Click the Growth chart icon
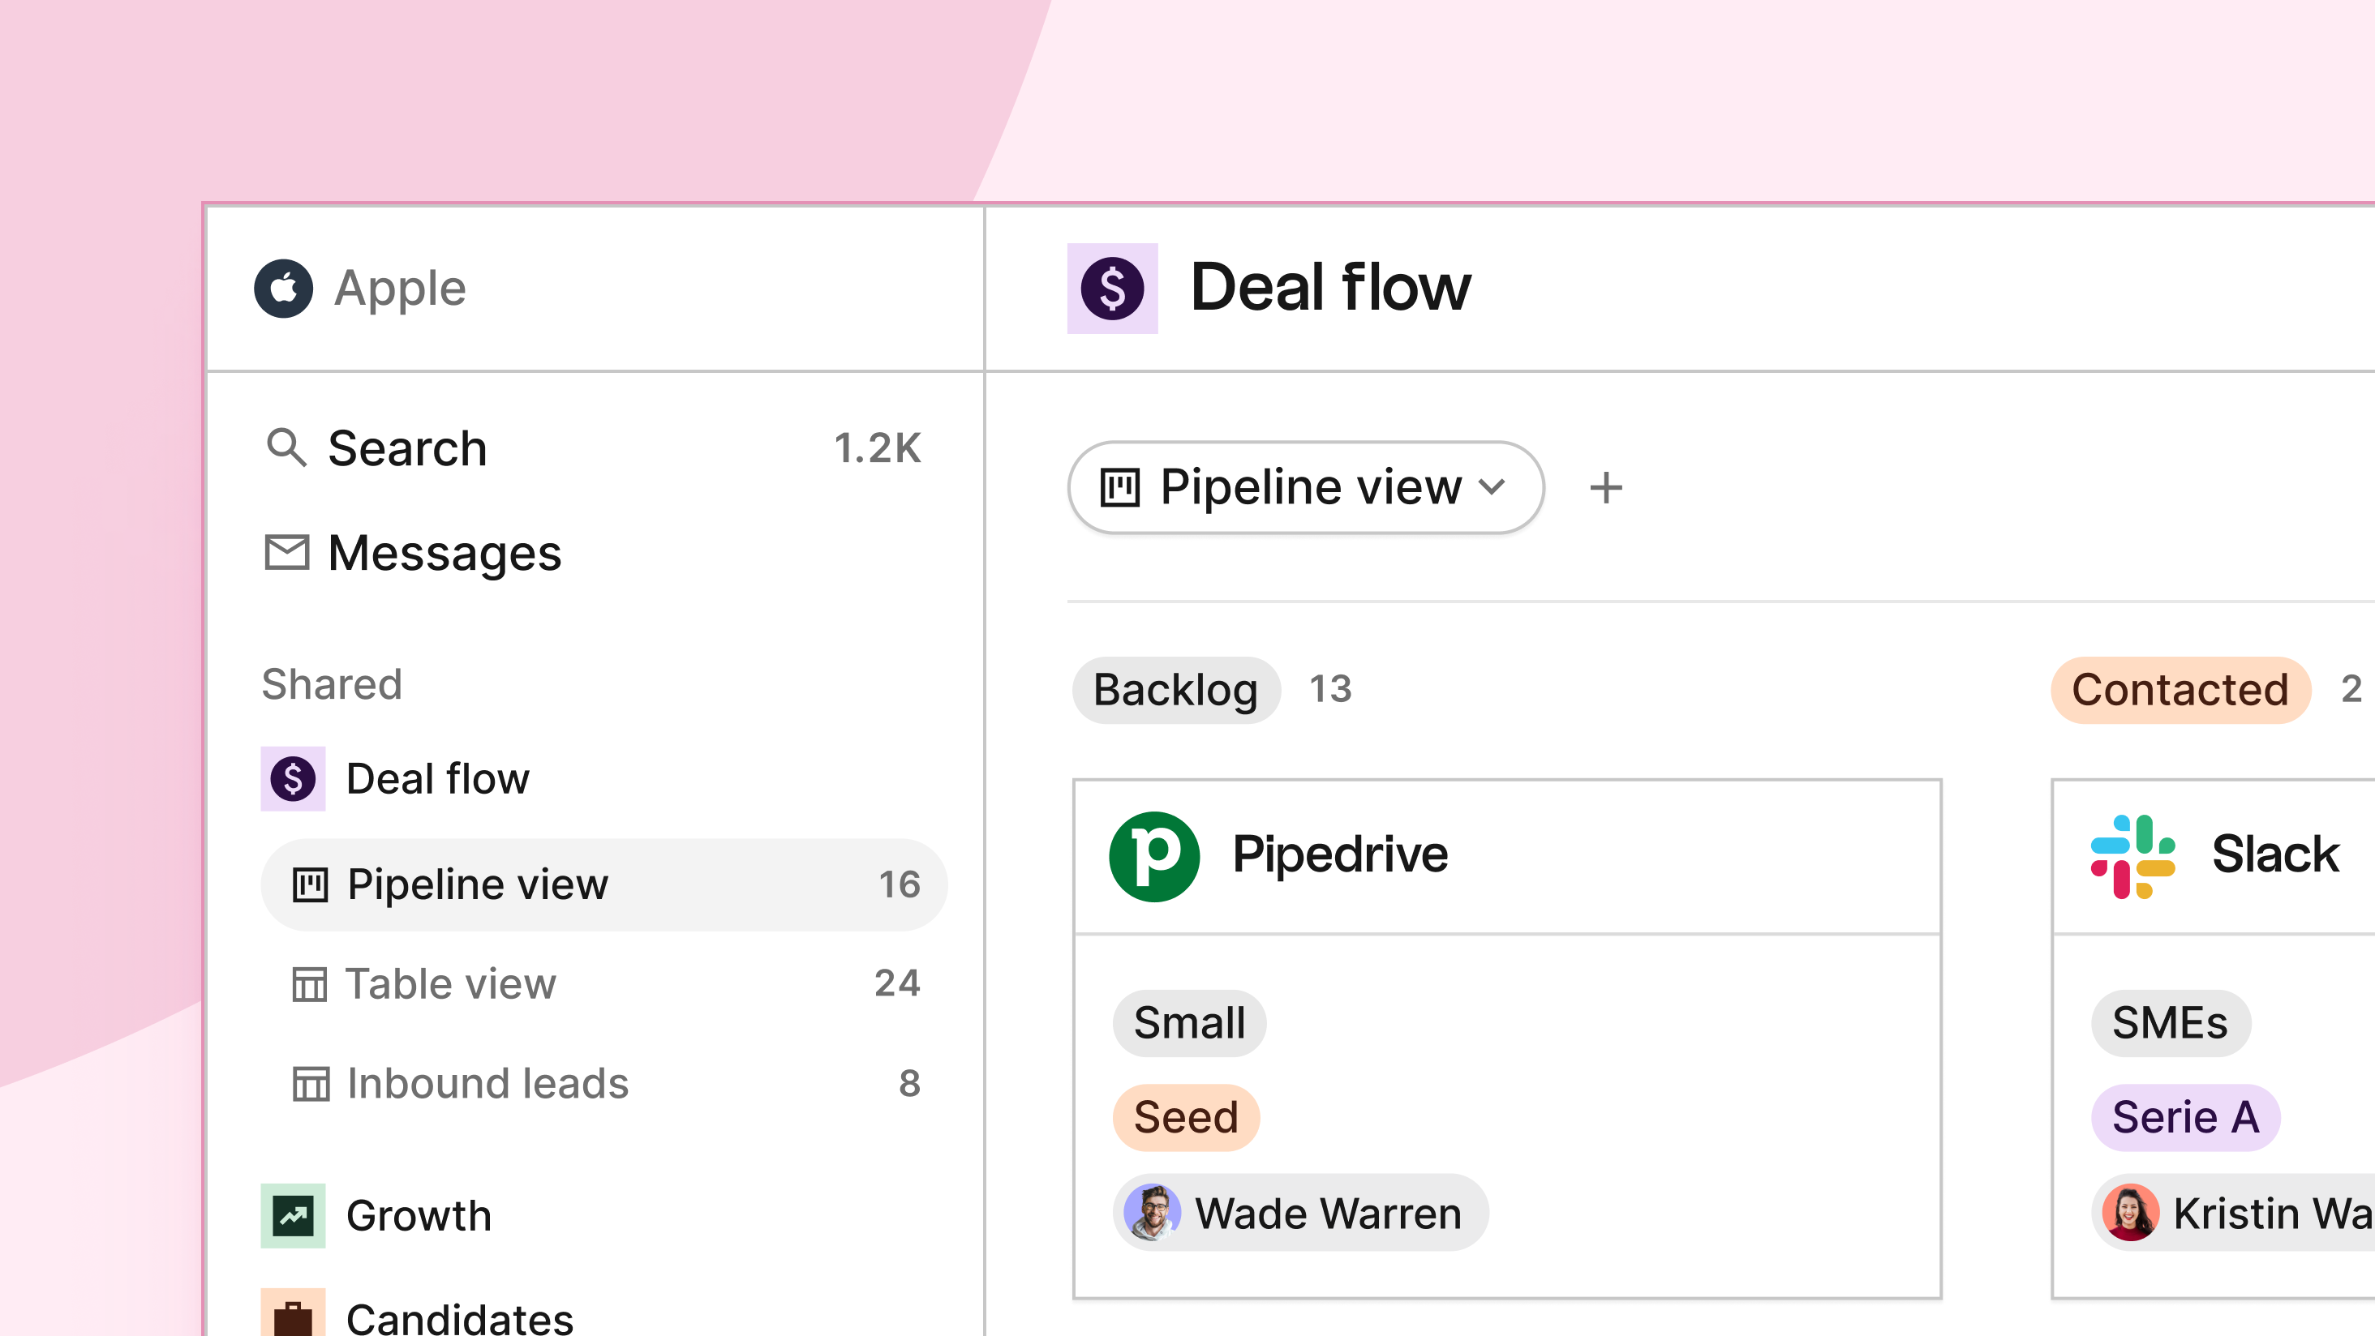 tap(293, 1215)
